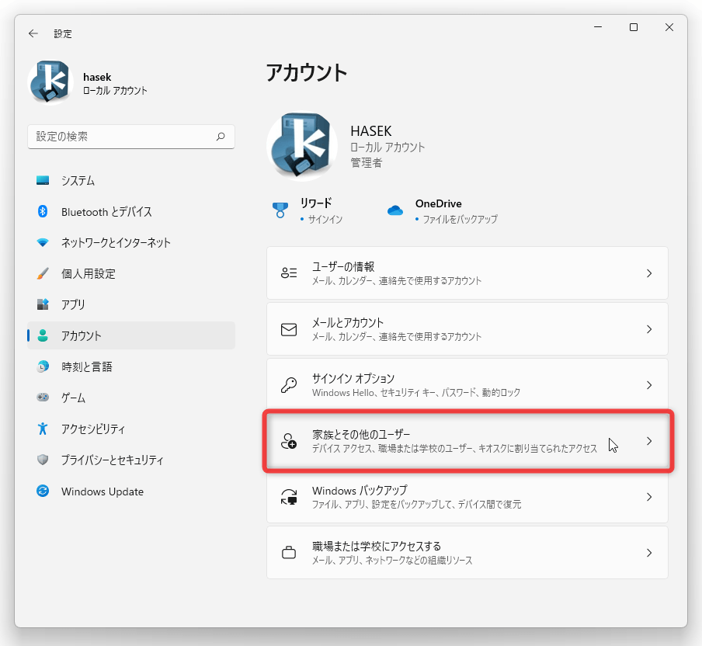This screenshot has width=702, height=646.
Task: Click the key icon for サインイン オプション
Action: tap(289, 384)
